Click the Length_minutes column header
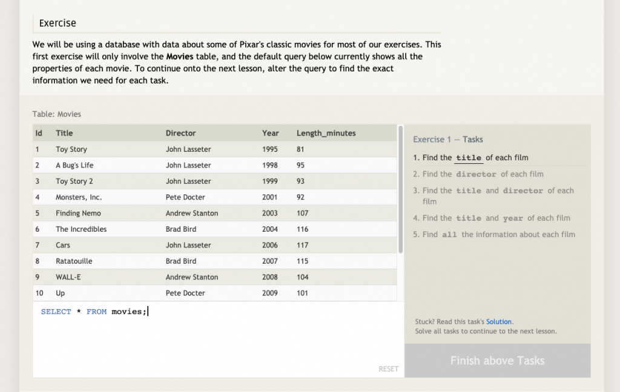Image resolution: width=620 pixels, height=392 pixels. (x=326, y=133)
